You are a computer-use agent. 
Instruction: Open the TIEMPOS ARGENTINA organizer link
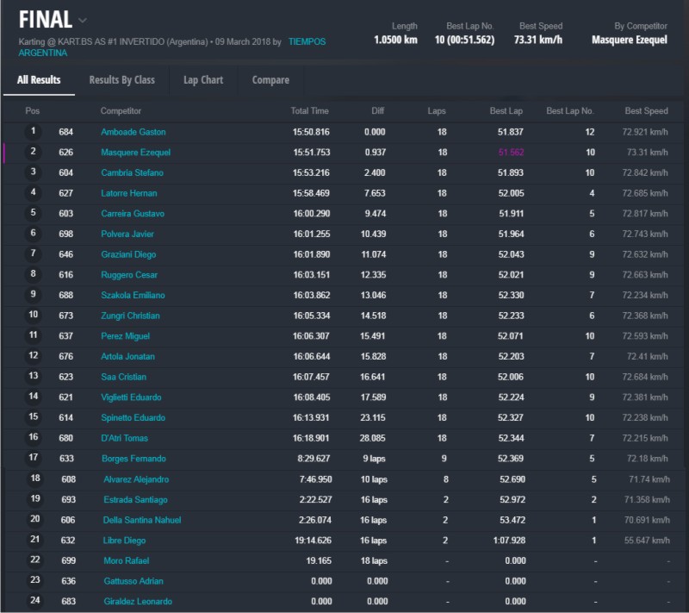click(x=307, y=41)
